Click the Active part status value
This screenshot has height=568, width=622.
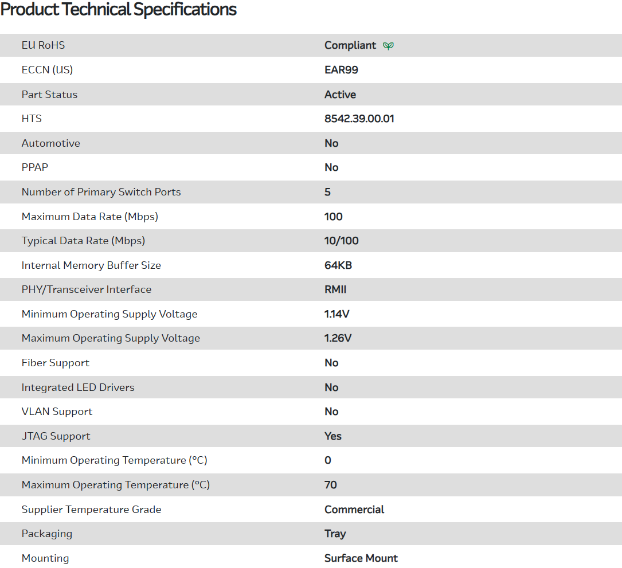click(x=340, y=95)
